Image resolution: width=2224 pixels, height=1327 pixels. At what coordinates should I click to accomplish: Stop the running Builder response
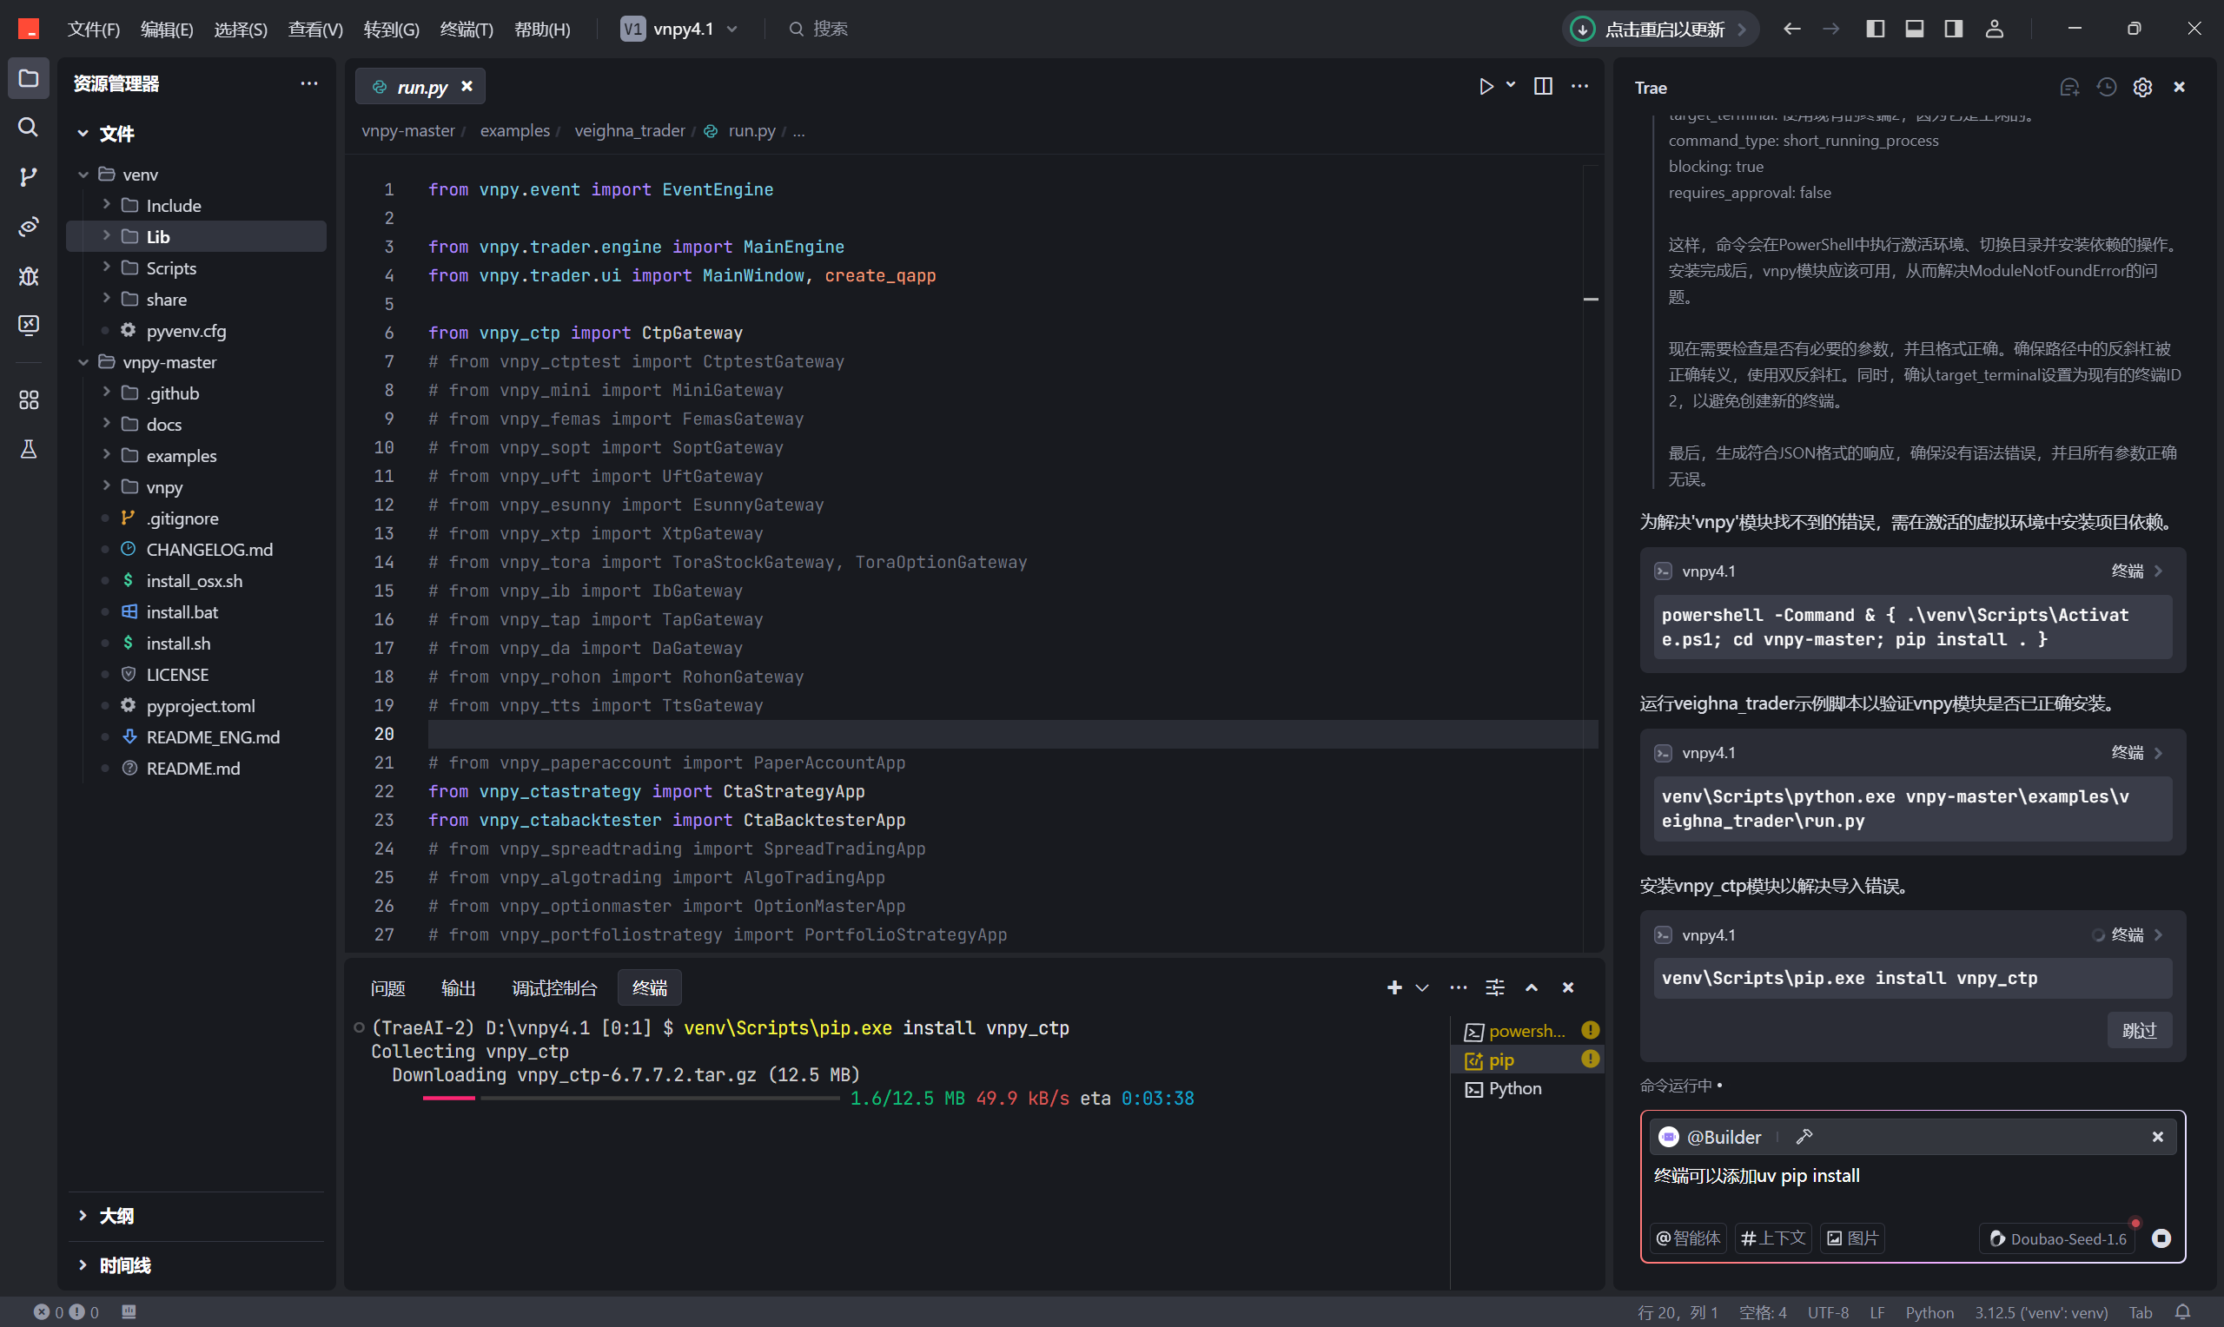click(x=2161, y=1238)
